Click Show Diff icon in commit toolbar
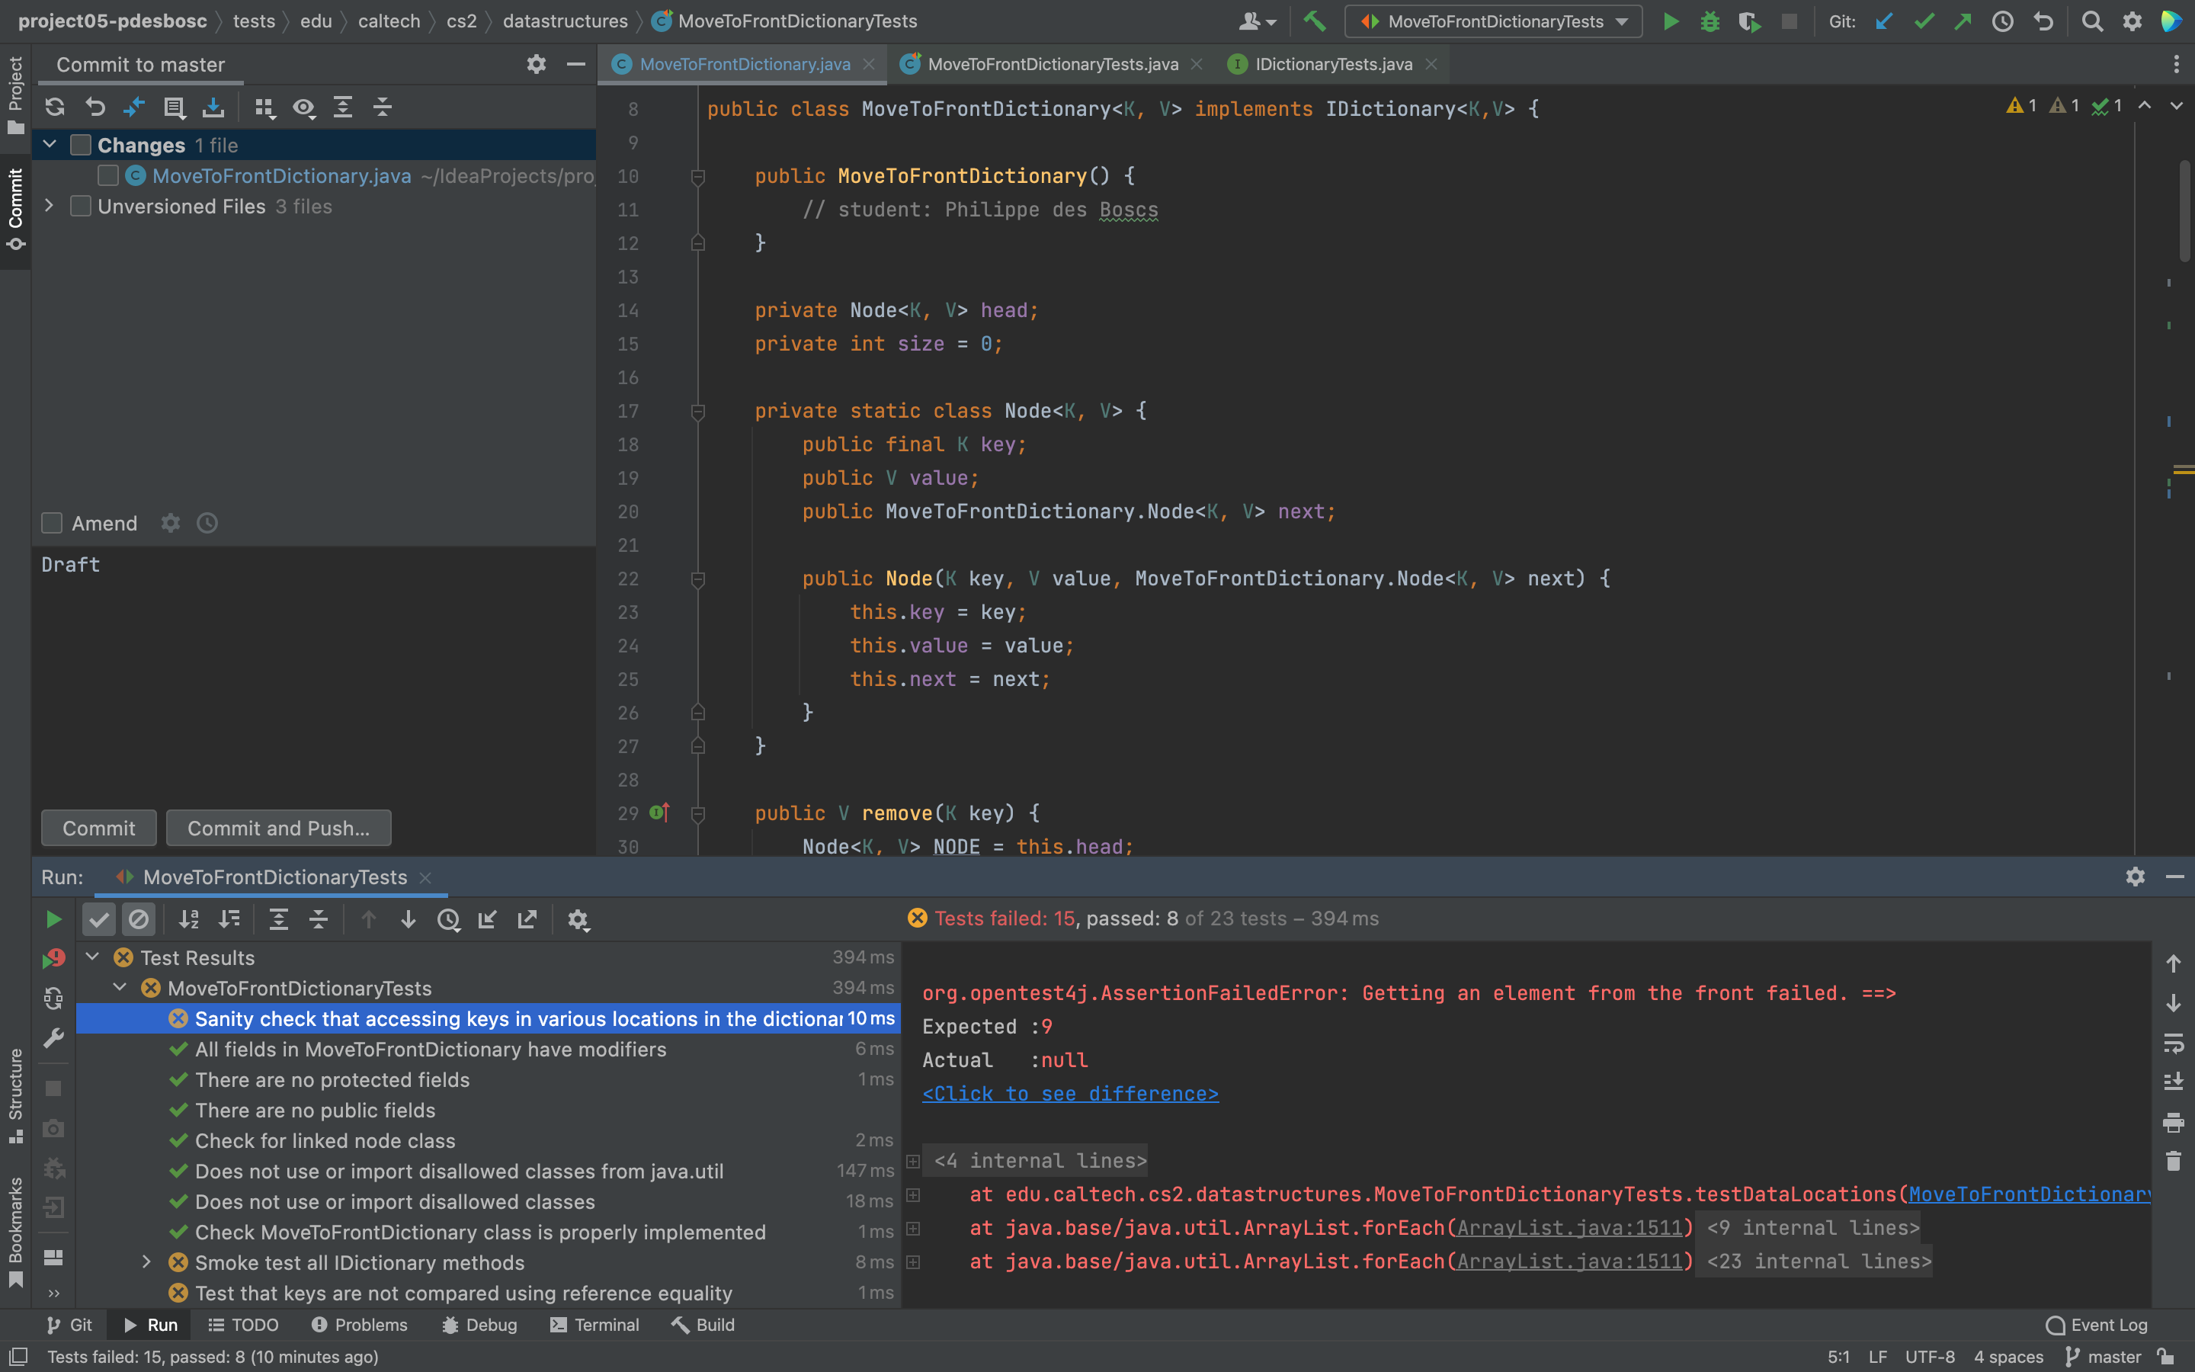The height and width of the screenshot is (1372, 2195). [x=133, y=107]
